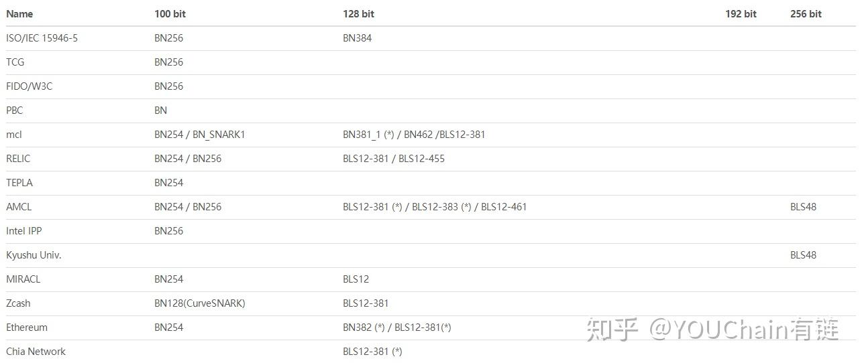
Task: Click the FIDO/W3C row name
Action: (29, 86)
